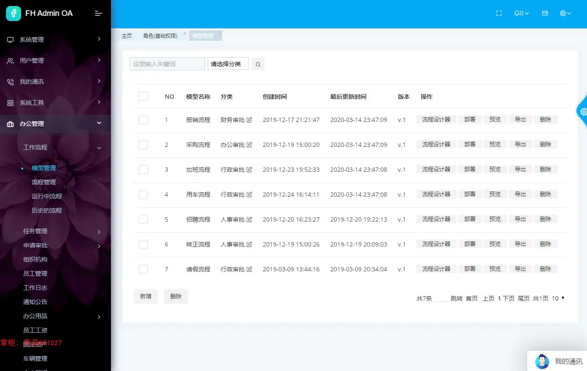Screen dimensions: 587x371
Task: Switch to the 角色(基础权限) tab
Action: [x=160, y=36]
